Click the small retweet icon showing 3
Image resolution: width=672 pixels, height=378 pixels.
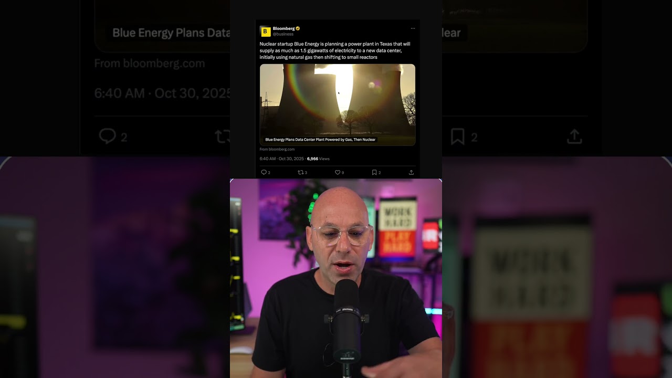[x=301, y=172]
